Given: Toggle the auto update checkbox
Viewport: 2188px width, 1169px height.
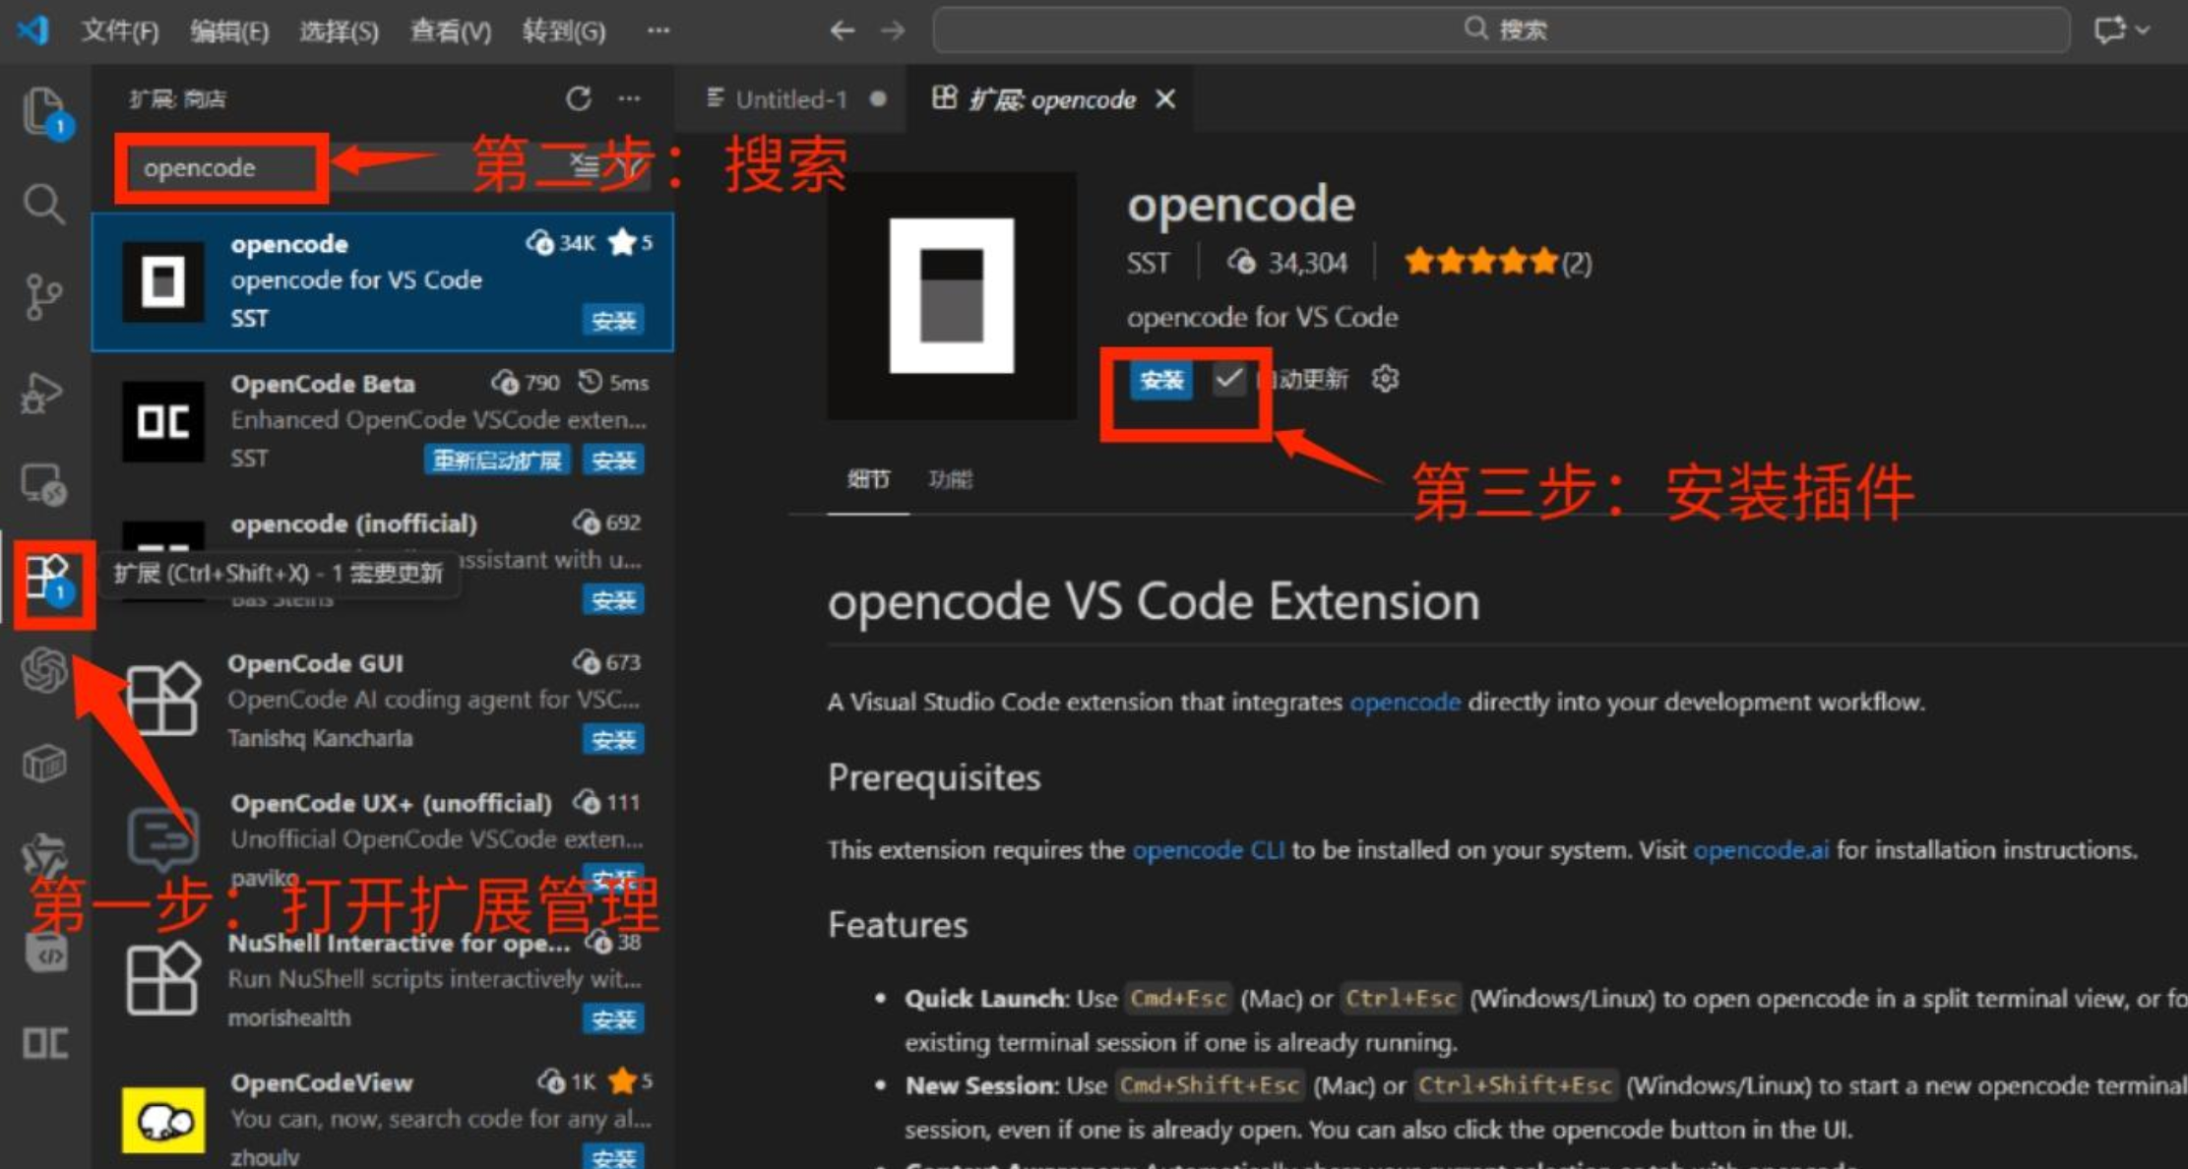Looking at the screenshot, I should pyautogui.click(x=1228, y=379).
